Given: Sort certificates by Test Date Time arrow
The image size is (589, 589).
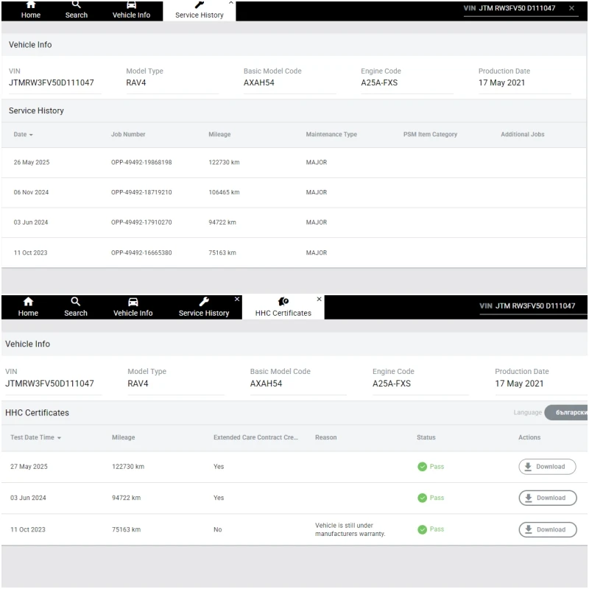Looking at the screenshot, I should [59, 438].
